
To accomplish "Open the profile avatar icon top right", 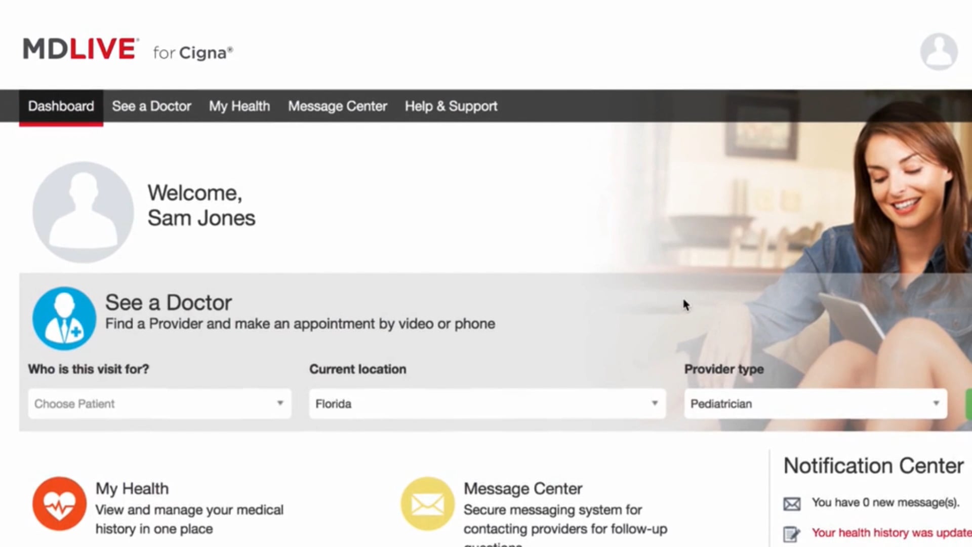I will click(x=939, y=51).
